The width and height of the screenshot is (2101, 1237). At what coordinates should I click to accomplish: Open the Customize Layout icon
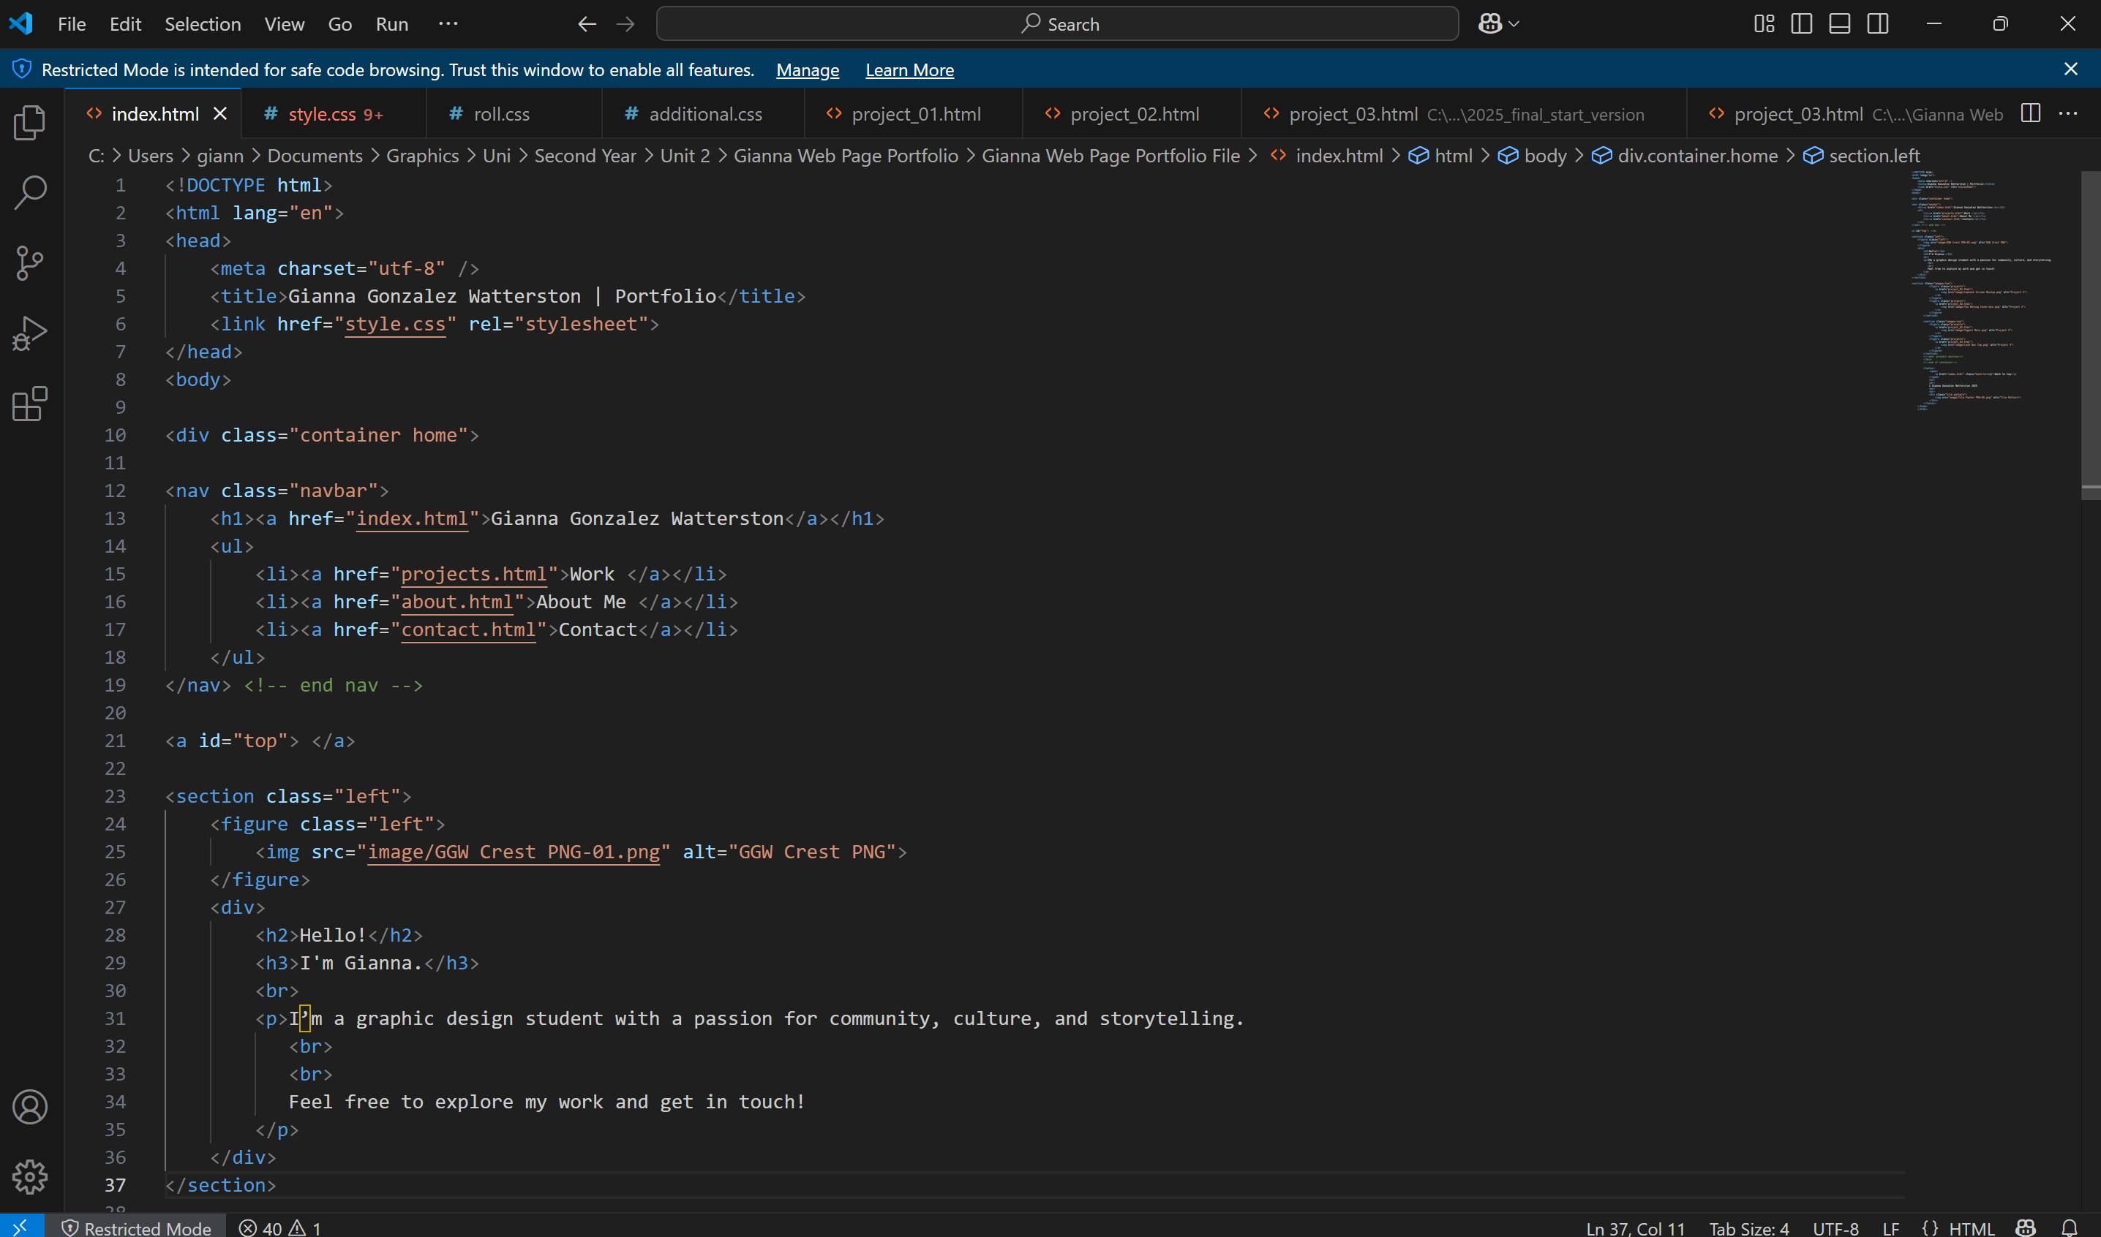point(1764,24)
